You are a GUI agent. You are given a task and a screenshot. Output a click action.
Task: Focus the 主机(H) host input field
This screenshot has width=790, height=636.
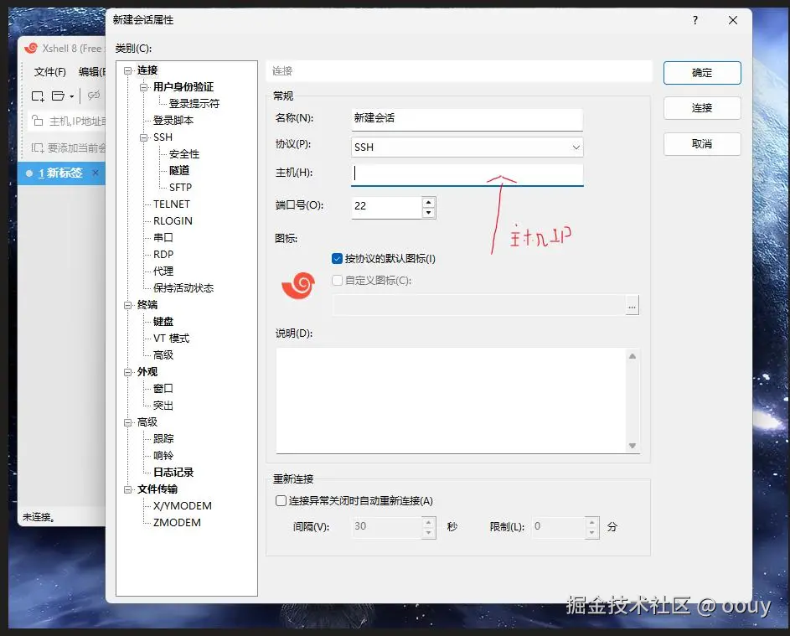click(467, 174)
